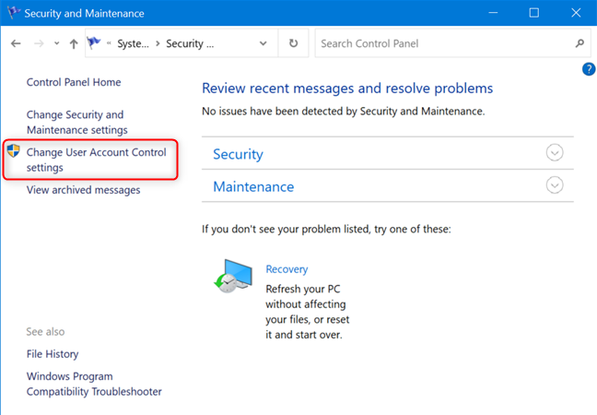Refresh the Control Panel page
The width and height of the screenshot is (597, 415).
293,43
